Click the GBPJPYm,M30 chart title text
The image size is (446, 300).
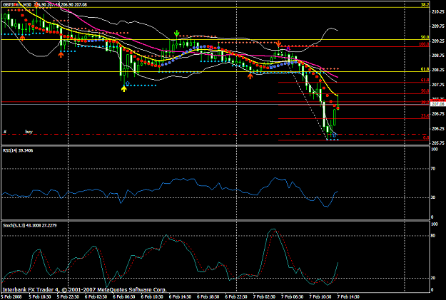[17, 4]
